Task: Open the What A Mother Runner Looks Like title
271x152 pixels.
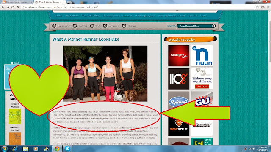Action: point(86,39)
